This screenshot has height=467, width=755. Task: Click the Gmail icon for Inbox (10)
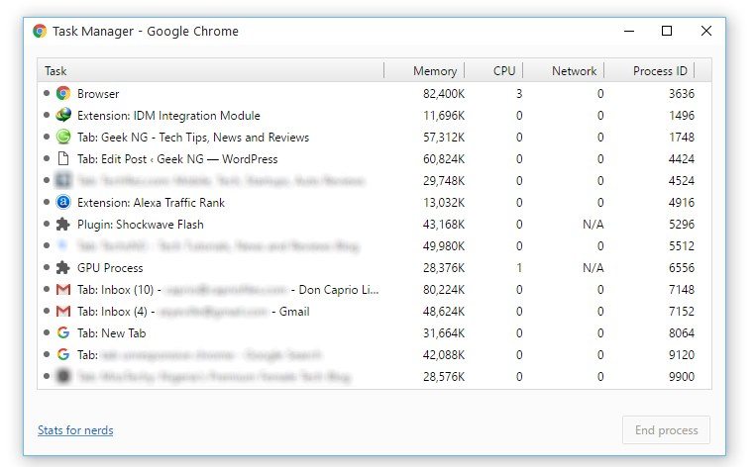[63, 290]
